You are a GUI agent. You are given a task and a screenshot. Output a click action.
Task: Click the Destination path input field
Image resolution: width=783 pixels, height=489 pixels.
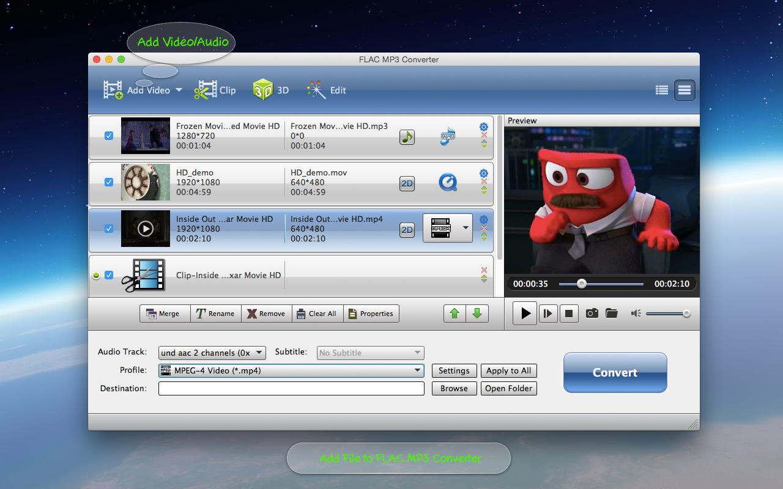(291, 388)
